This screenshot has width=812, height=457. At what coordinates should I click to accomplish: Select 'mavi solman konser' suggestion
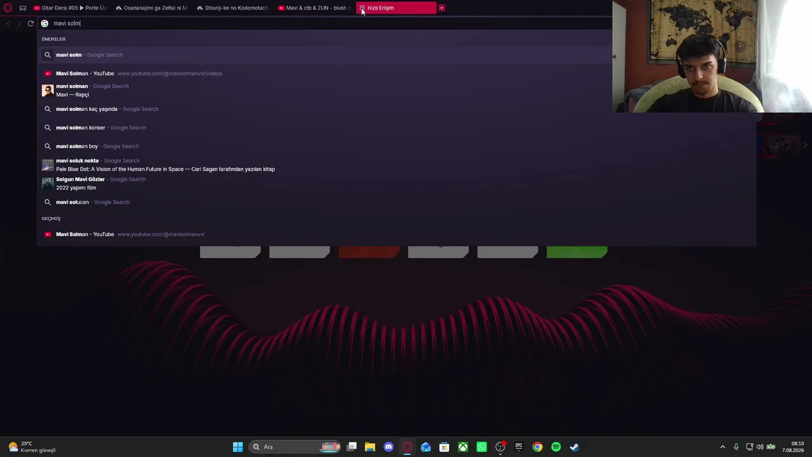[x=396, y=128]
